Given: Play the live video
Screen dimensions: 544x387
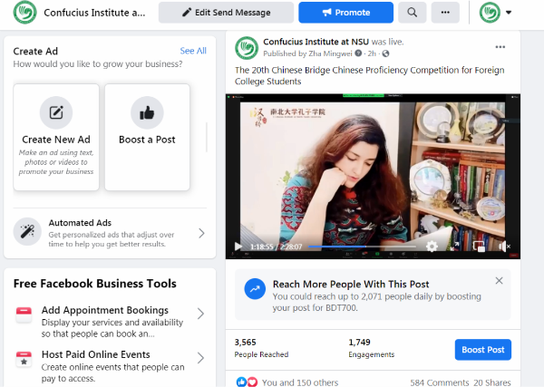Looking at the screenshot, I should 238,247.
